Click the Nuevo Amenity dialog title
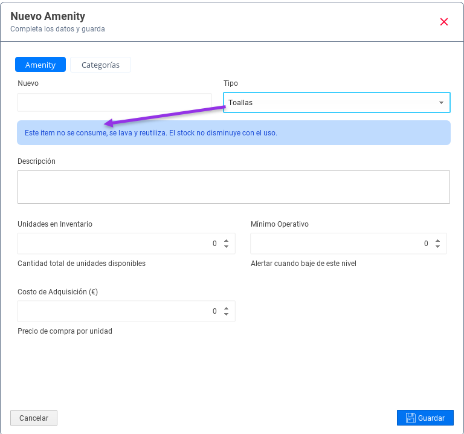This screenshot has height=434, width=464. pos(48,16)
